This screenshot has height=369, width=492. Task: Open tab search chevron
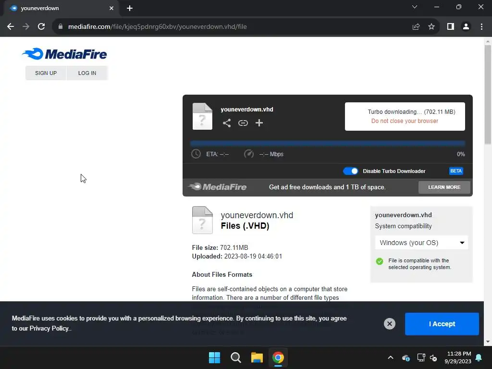click(415, 7)
